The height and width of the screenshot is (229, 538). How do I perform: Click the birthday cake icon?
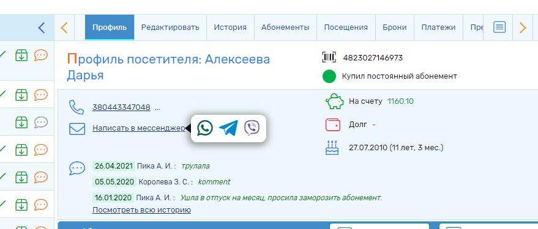332,148
